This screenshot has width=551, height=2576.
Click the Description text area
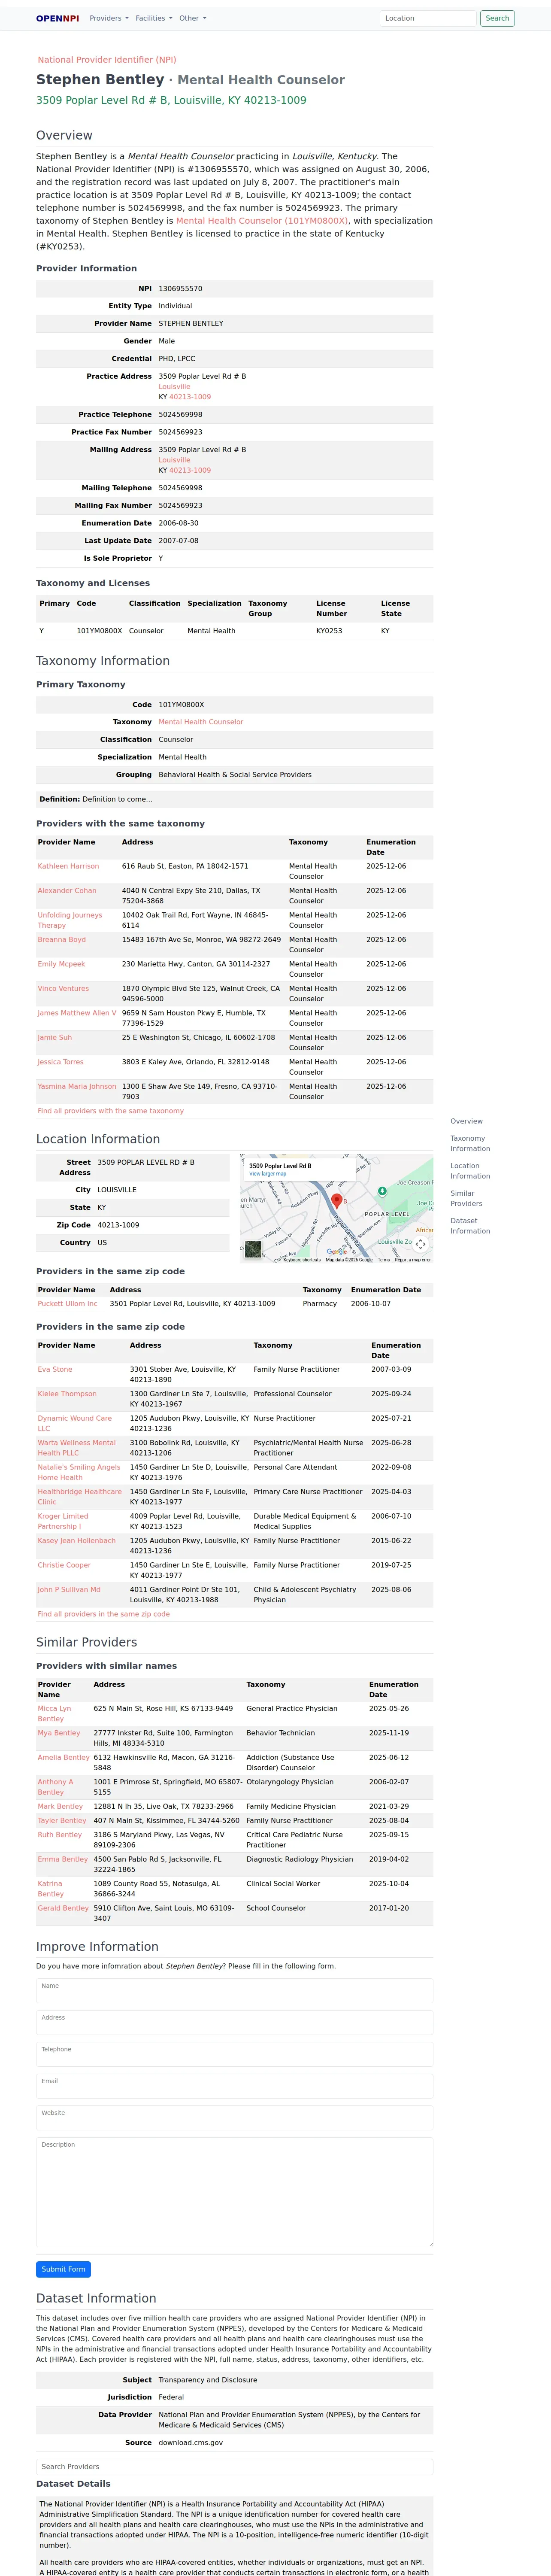pos(235,2192)
